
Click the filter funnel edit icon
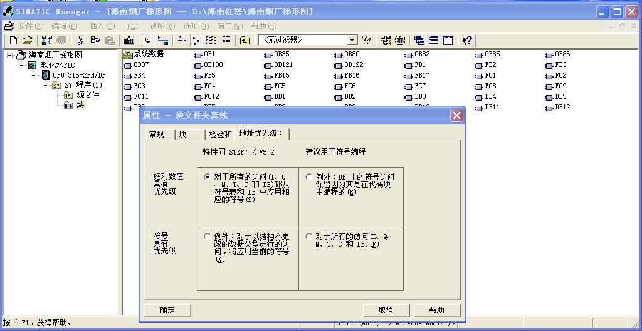pyautogui.click(x=366, y=40)
